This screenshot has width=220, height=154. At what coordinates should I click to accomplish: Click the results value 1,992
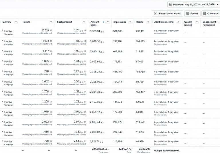point(46,41)
